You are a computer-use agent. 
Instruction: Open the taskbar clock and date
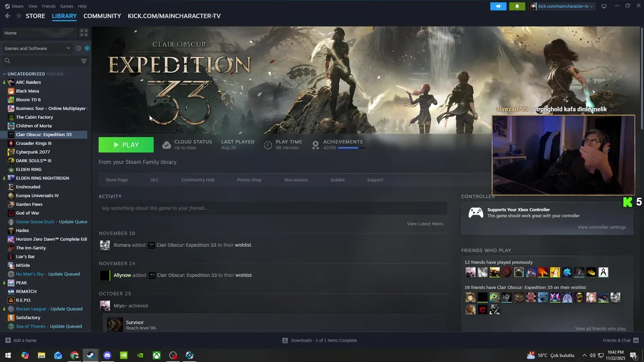point(615,355)
